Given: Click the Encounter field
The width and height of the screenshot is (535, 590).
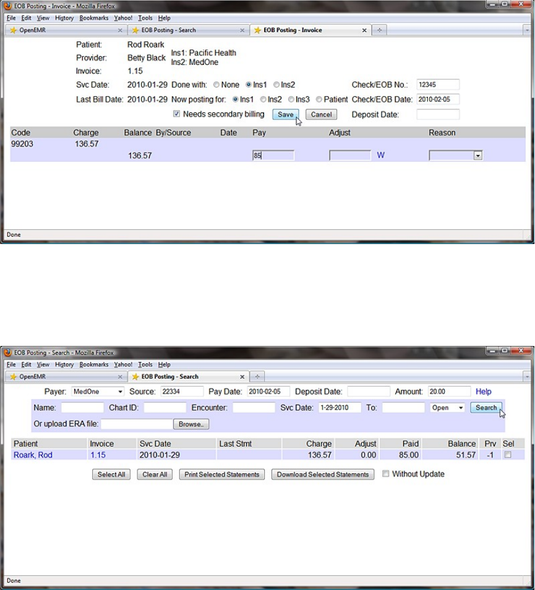Looking at the screenshot, I should click(x=254, y=408).
